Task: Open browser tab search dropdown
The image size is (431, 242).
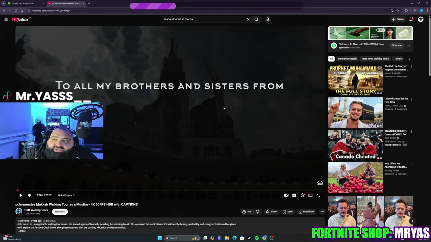Action: tap(3, 3)
